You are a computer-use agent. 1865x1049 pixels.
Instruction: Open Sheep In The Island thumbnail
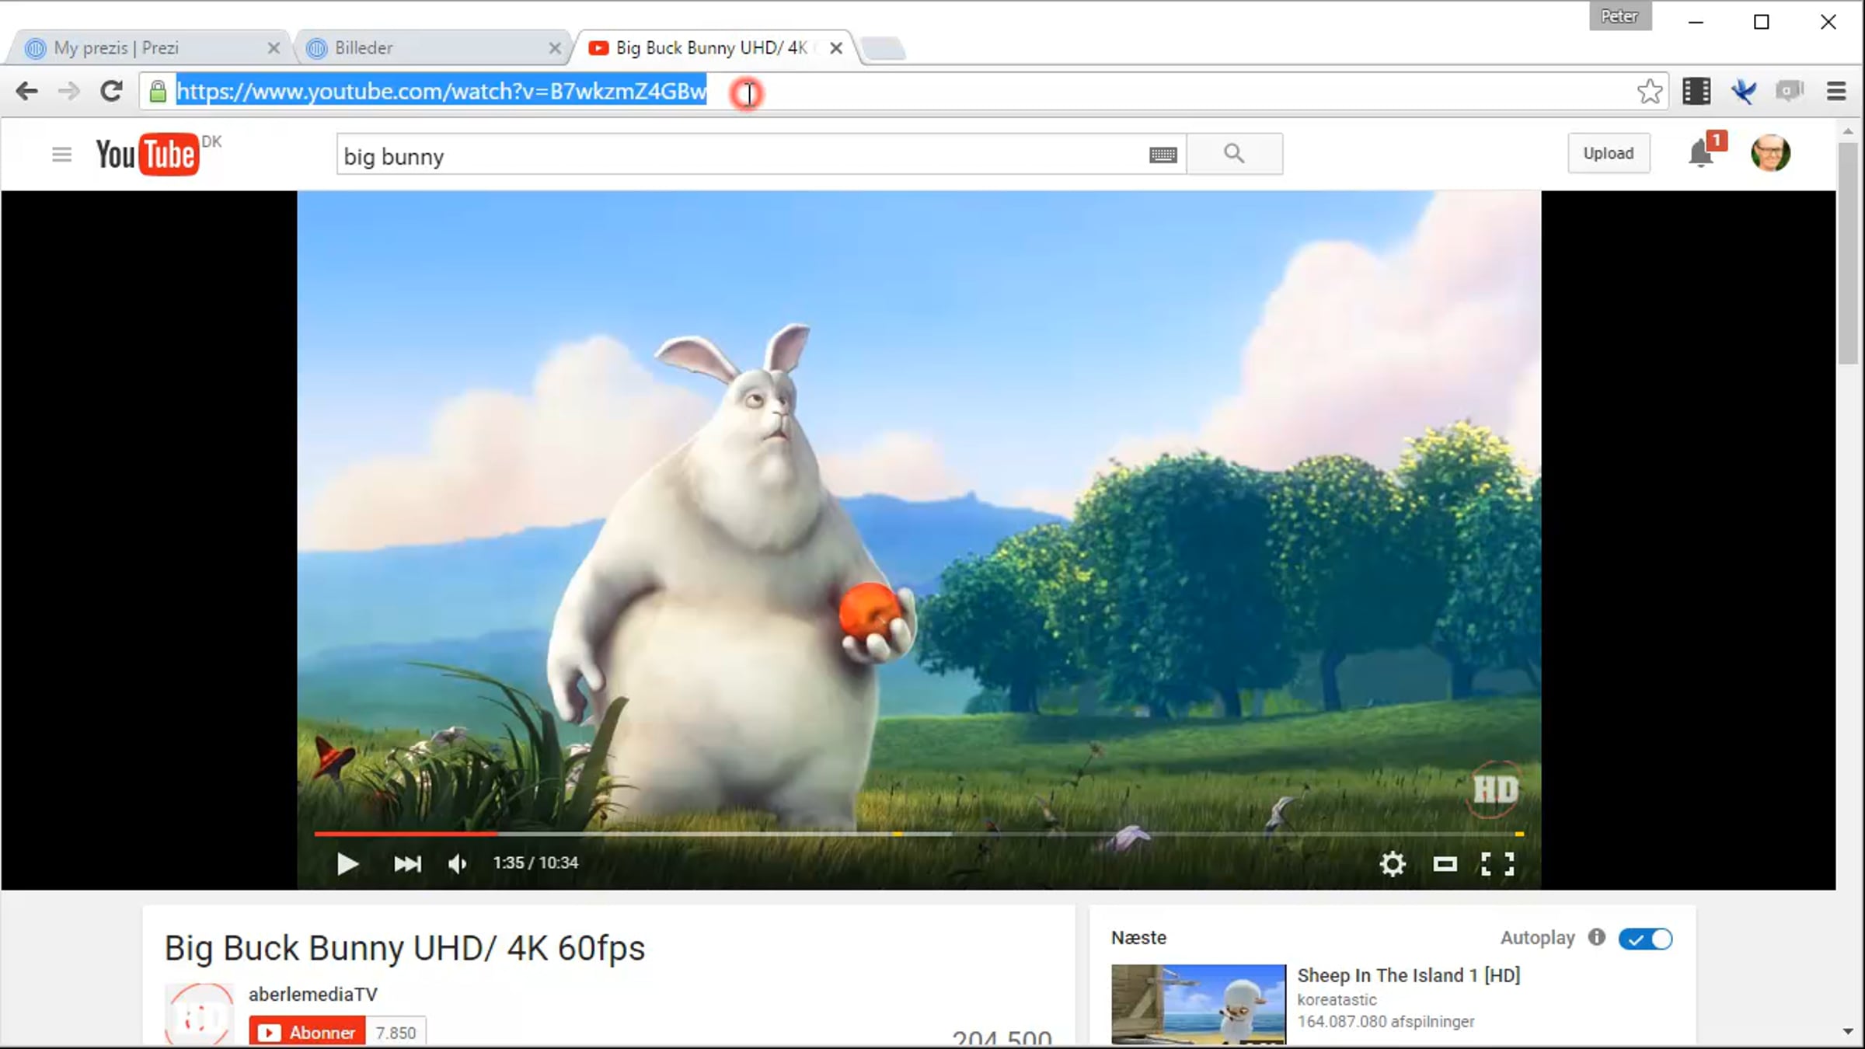pos(1198,1004)
